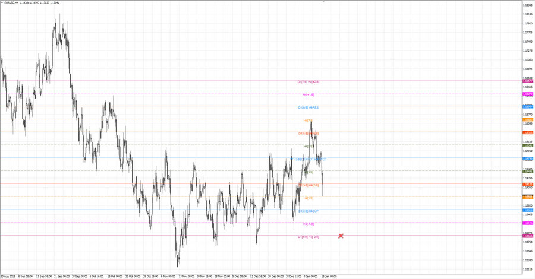Click the orange H4[1/8] level label

(x=309, y=198)
